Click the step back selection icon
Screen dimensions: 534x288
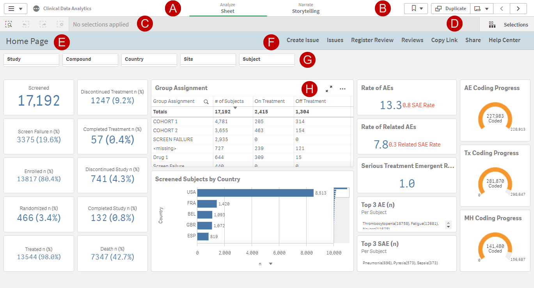click(x=26, y=24)
